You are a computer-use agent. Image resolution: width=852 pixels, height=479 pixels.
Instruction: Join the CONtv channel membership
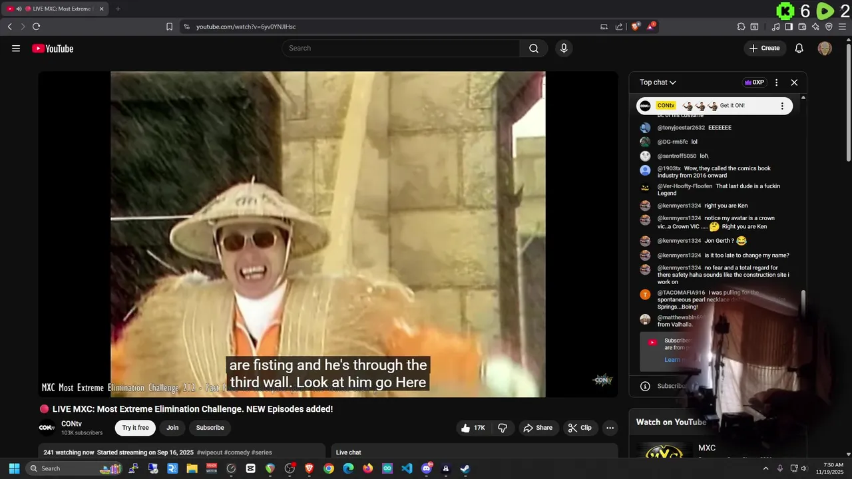coord(172,428)
